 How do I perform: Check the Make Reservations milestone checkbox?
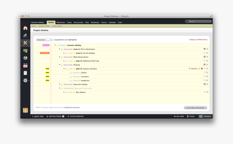(x=62, y=57)
